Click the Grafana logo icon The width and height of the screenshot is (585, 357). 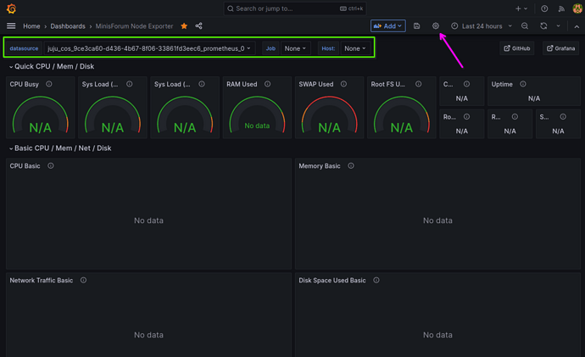(12, 8)
